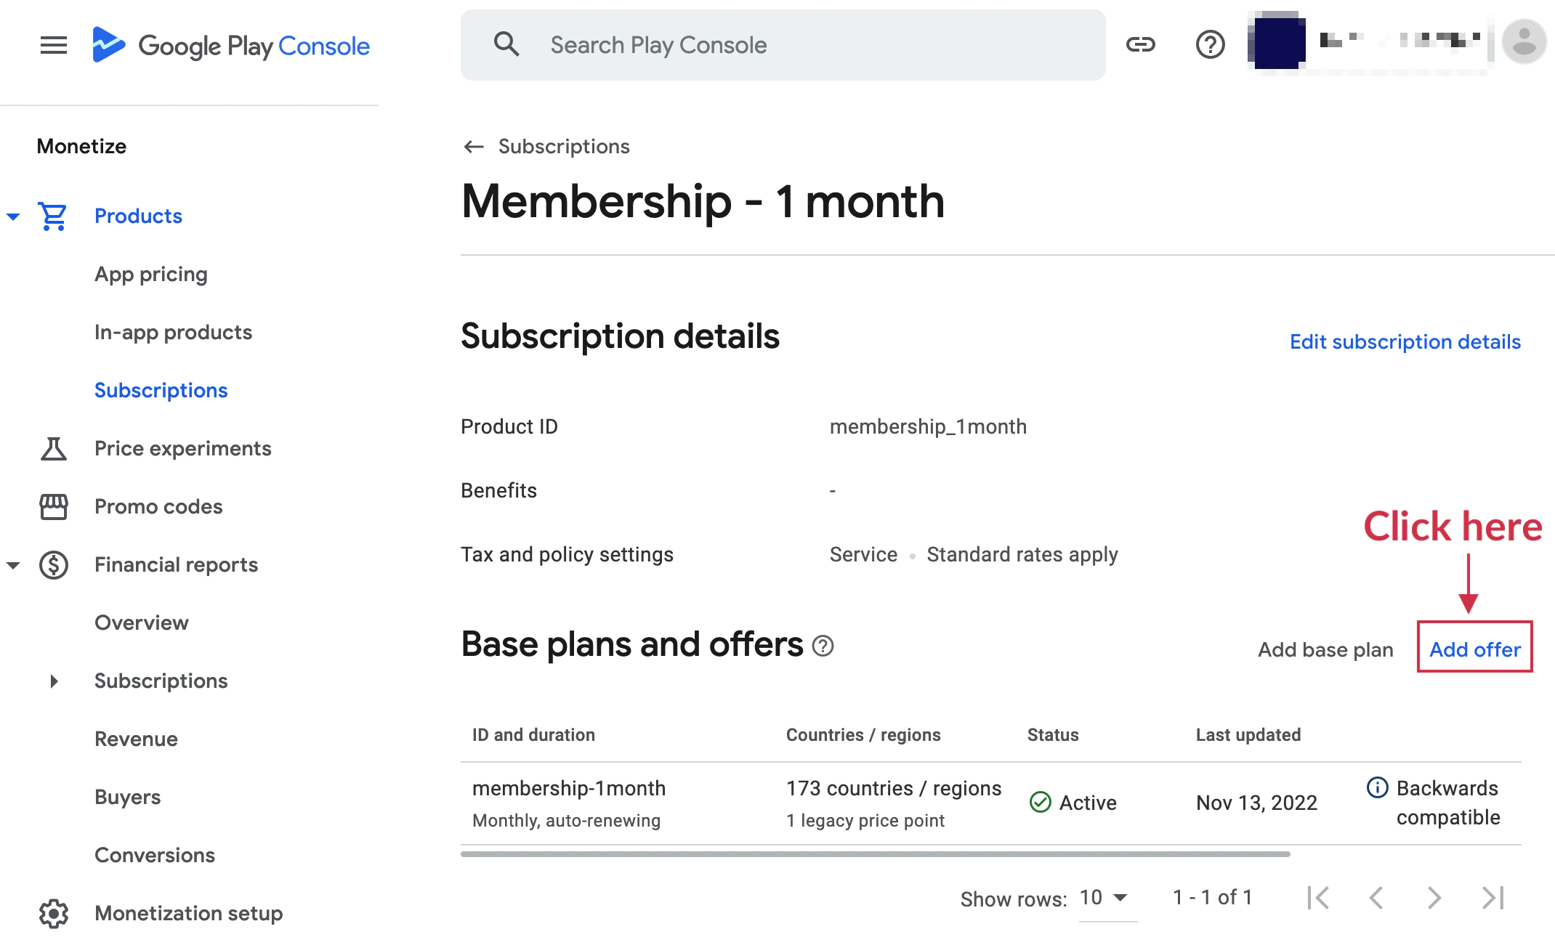Click the copy link icon
The image size is (1555, 937).
(1140, 45)
